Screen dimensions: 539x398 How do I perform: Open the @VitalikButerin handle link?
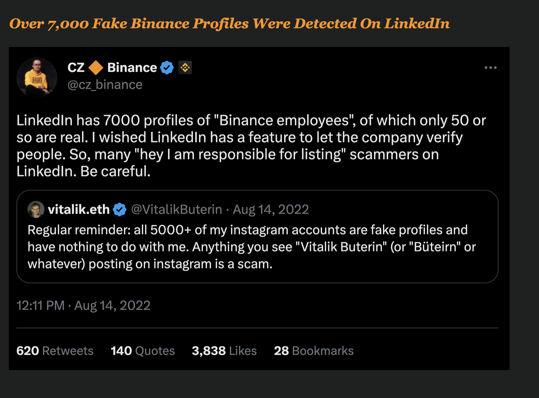point(176,209)
